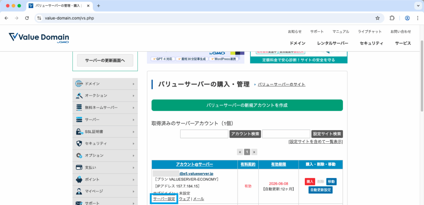Open the browser extensions puzzle icon
Viewport: 424px width, 205px height.
(x=392, y=18)
